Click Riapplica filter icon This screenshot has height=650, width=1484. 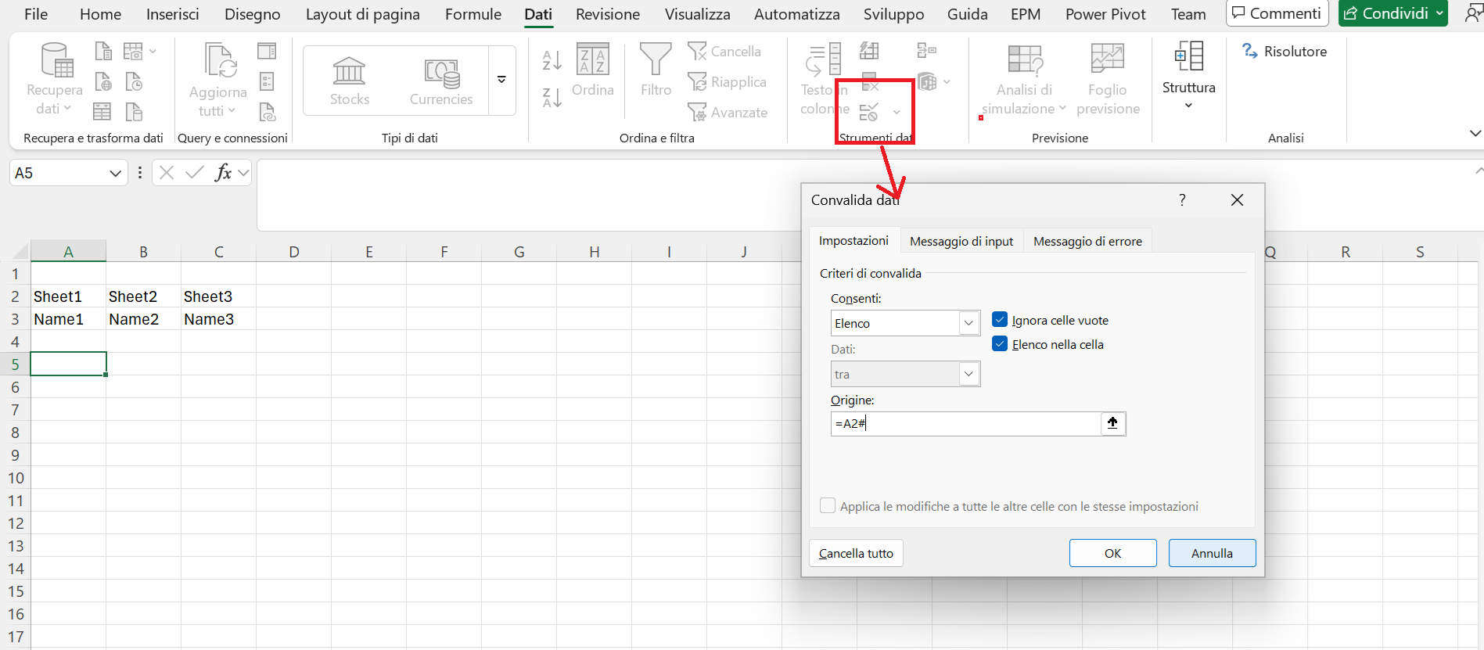pos(727,82)
